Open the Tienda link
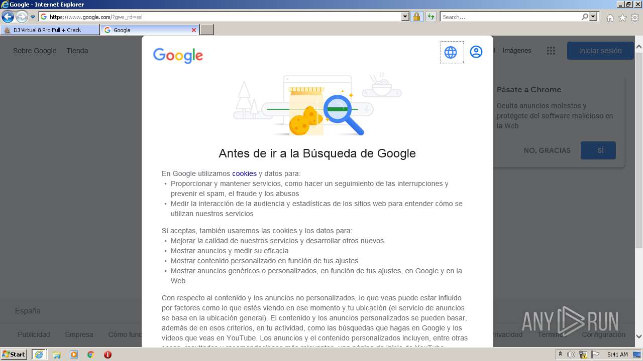643x361 pixels. [x=77, y=51]
